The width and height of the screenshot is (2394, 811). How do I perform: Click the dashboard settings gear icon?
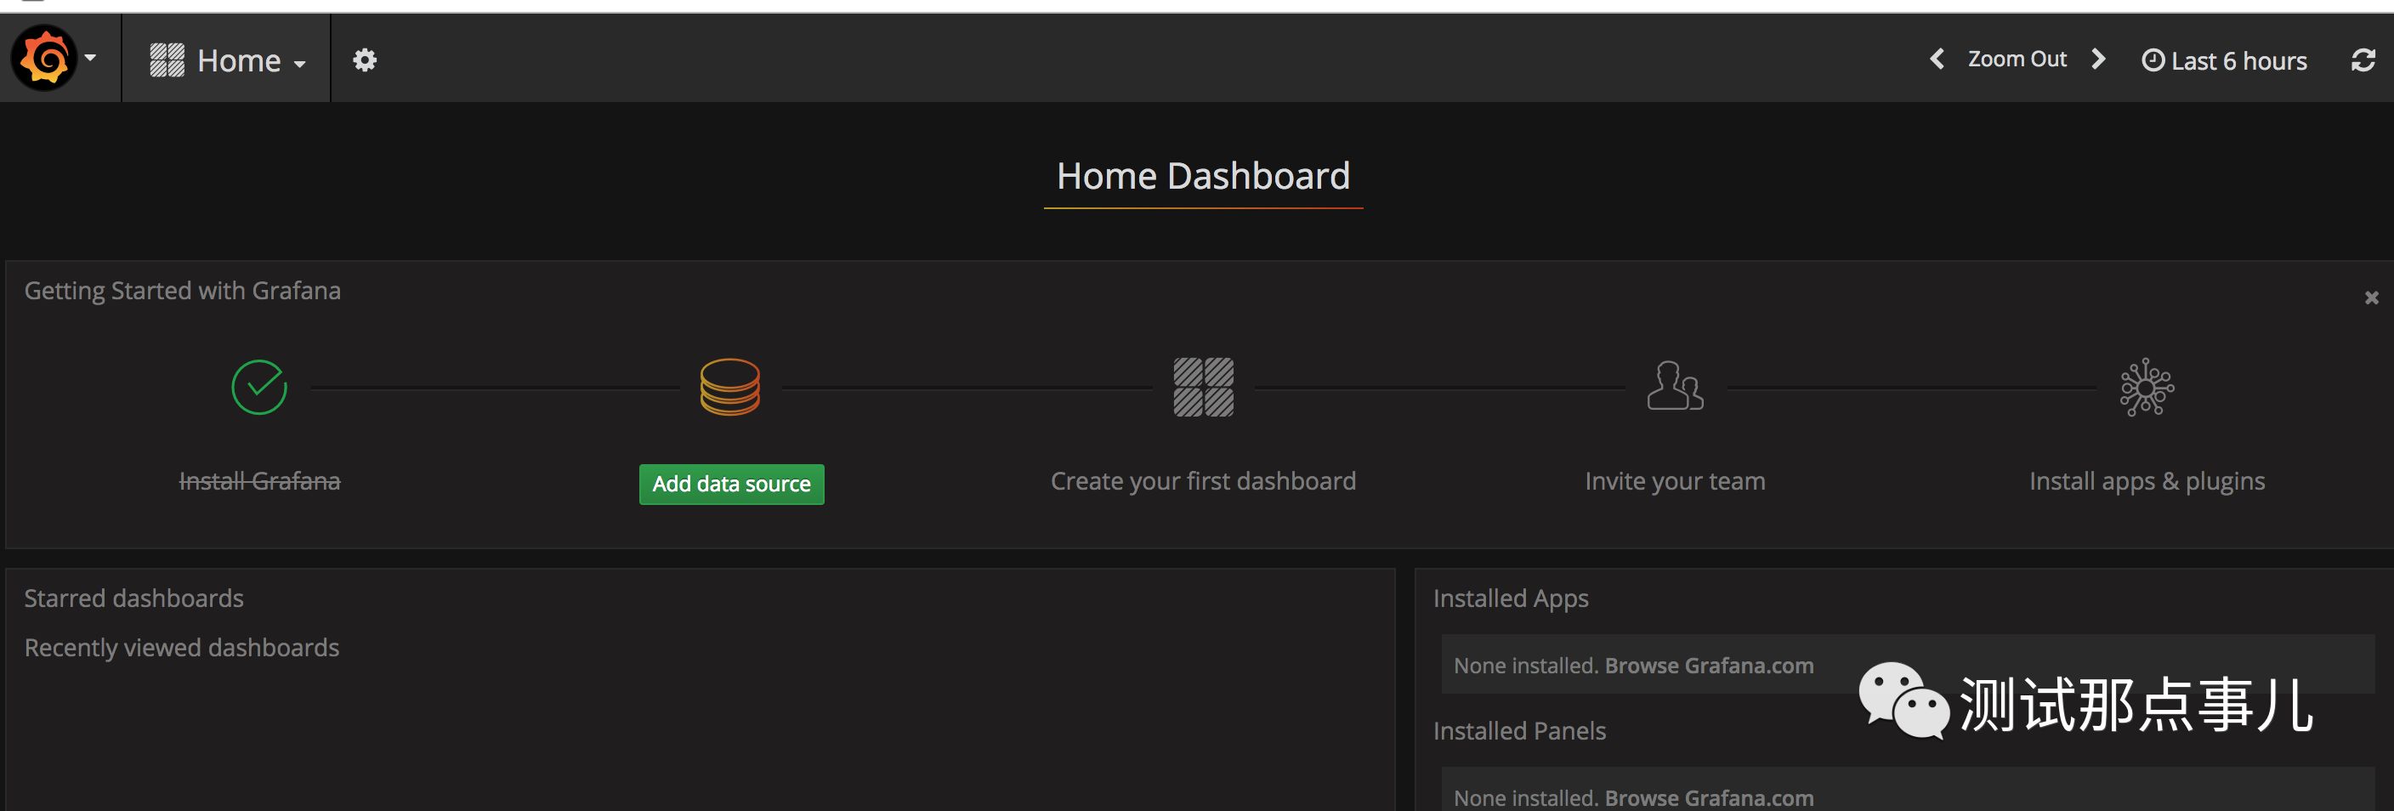pyautogui.click(x=365, y=60)
